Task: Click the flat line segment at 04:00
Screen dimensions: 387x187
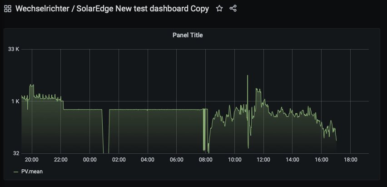Action: [148, 110]
